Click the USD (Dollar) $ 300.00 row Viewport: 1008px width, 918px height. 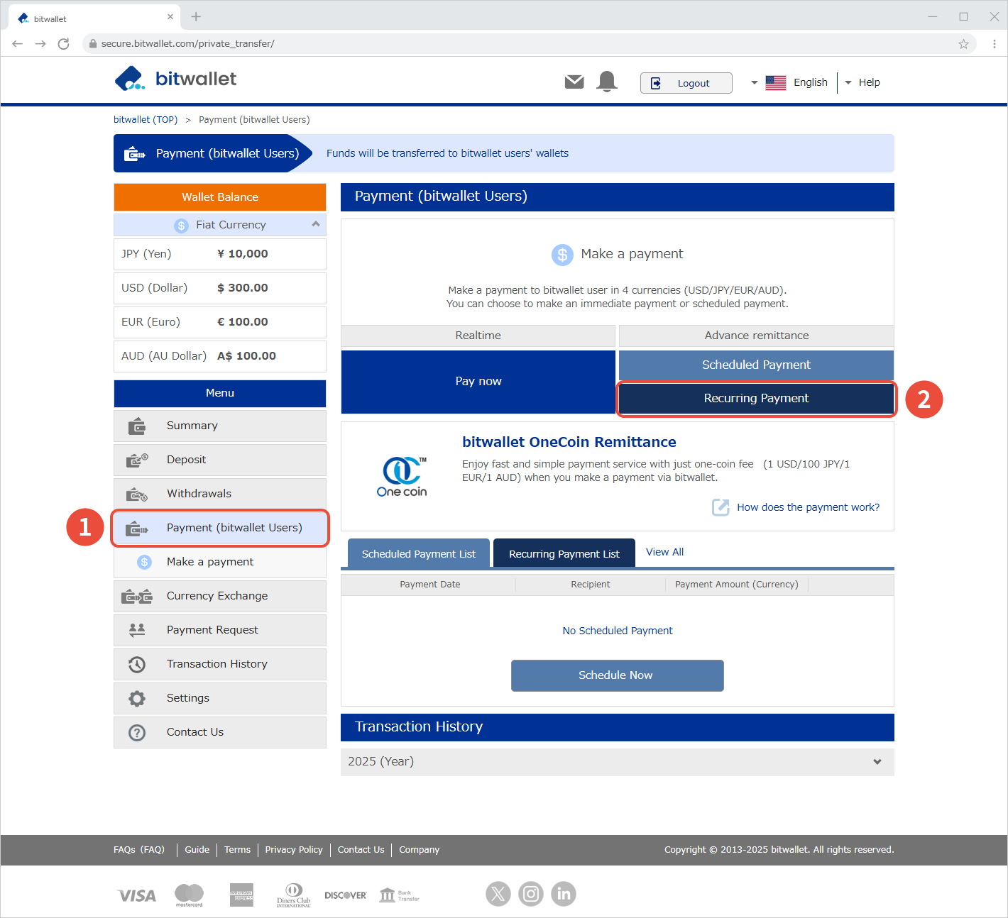point(220,288)
